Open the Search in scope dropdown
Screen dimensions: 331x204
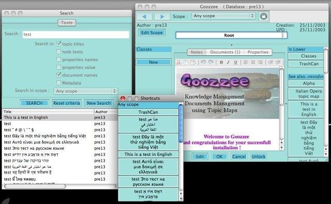click(86, 91)
